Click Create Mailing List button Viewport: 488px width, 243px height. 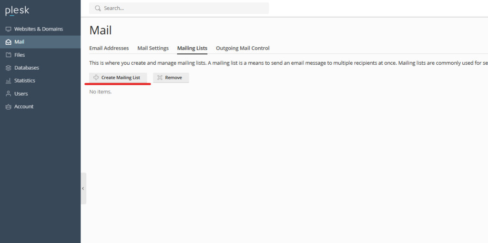point(118,78)
